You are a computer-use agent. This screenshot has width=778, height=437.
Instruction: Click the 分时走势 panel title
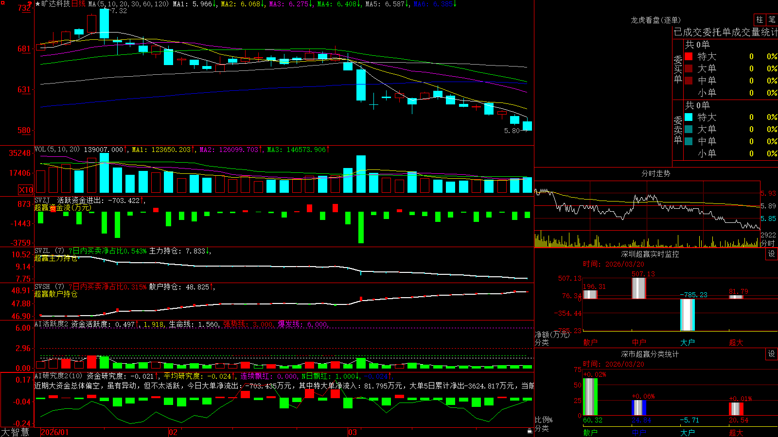click(x=655, y=173)
